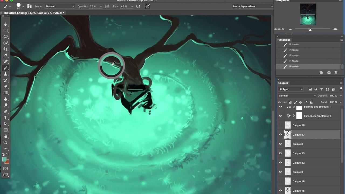The width and height of the screenshot is (345, 194).
Task: Select the Rectangular Marquee tool
Action: pos(5,30)
